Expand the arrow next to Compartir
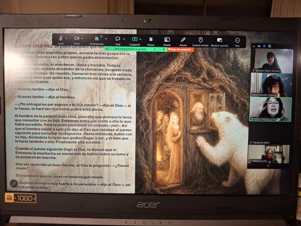The height and width of the screenshot is (226, 301). click(140, 39)
